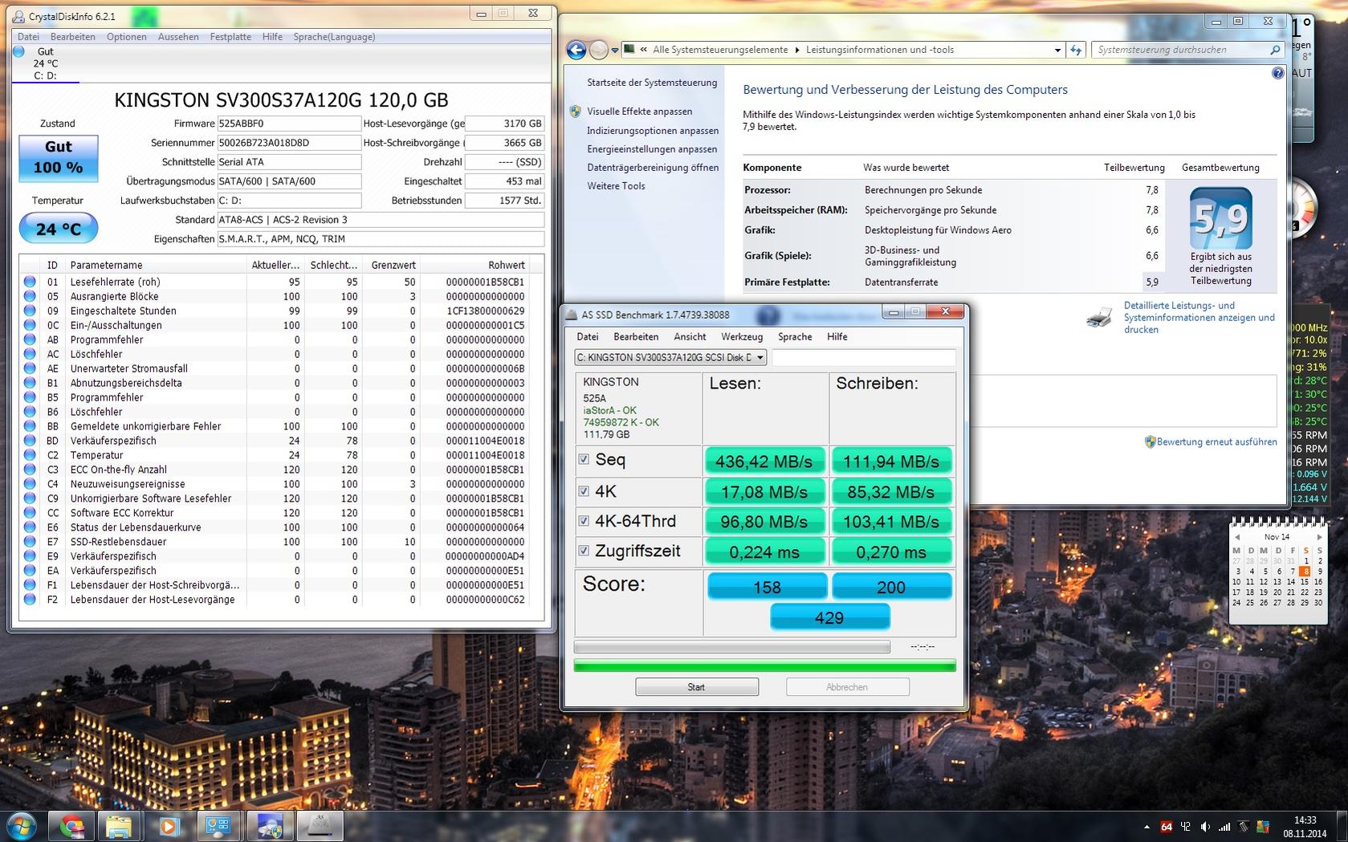Image resolution: width=1348 pixels, height=842 pixels.
Task: Click the printer icon next to Detaillierte Leistungsinformationen
Action: 1099,317
